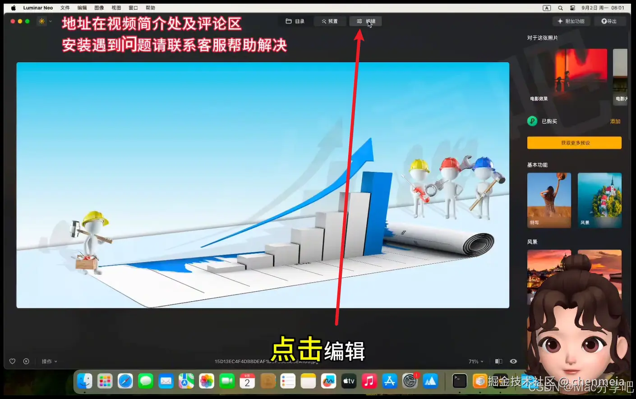
Task: Open the 图像 menu in the menu bar
Action: (99, 7)
